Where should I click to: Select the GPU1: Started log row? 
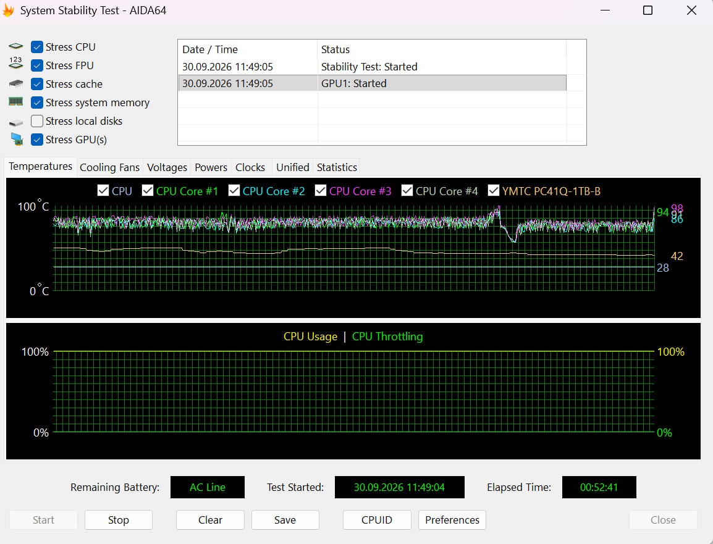coord(373,83)
